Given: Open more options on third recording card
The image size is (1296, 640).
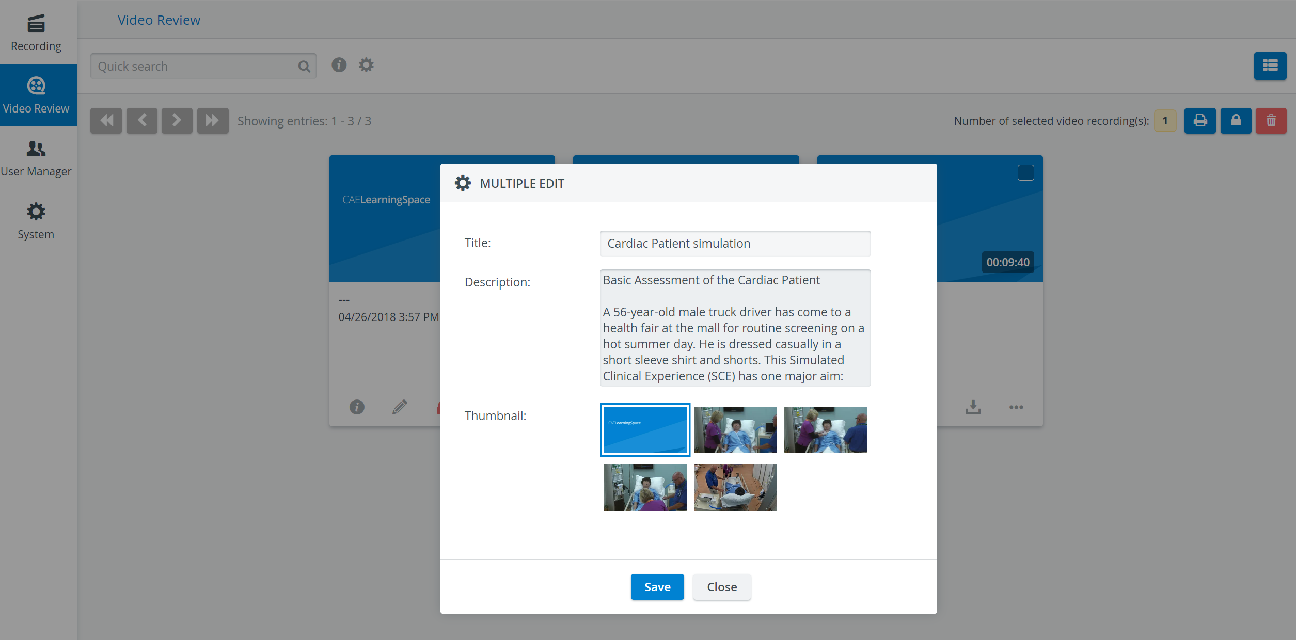Looking at the screenshot, I should click(x=1016, y=407).
